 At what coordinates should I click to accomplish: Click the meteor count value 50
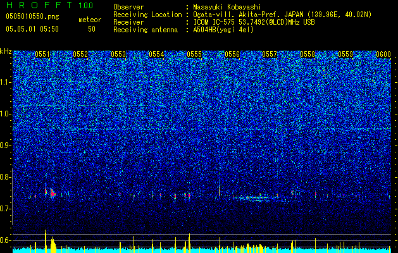92,29
